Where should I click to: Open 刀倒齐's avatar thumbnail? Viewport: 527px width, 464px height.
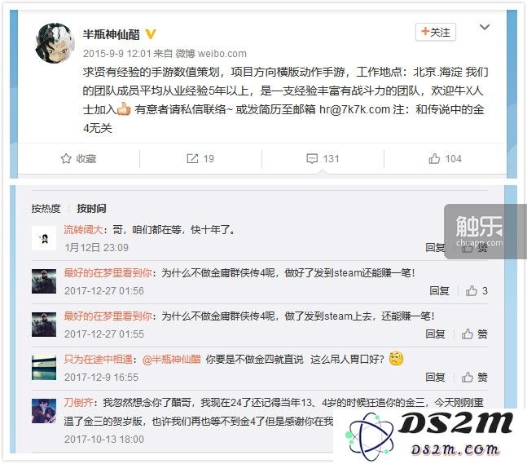click(x=44, y=410)
